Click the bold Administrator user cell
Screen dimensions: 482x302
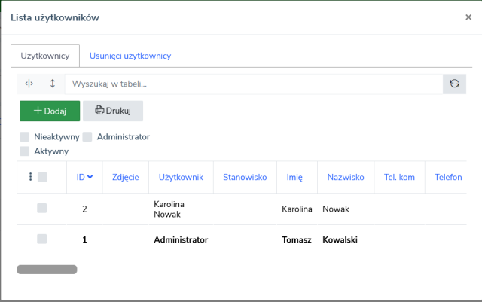[181, 240]
